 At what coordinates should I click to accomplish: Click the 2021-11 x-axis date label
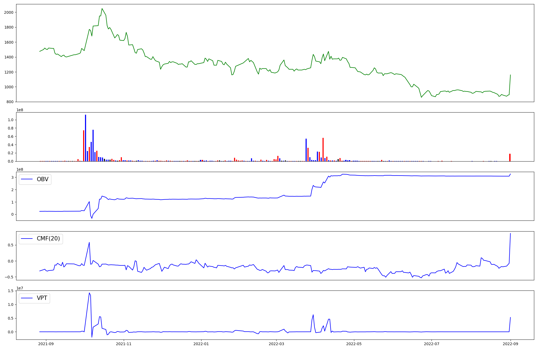click(x=124, y=344)
